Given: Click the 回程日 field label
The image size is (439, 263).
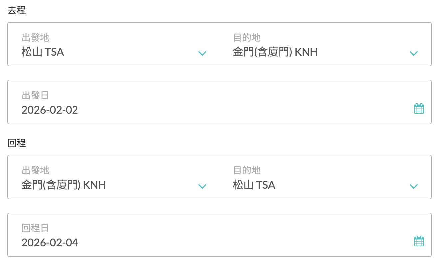Looking at the screenshot, I should tap(35, 228).
